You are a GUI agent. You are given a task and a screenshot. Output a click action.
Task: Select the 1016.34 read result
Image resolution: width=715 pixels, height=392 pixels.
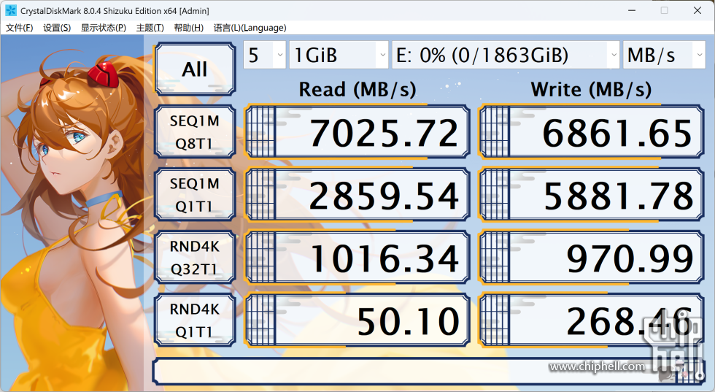[357, 258]
